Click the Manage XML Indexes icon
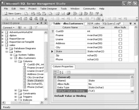This screenshot has width=139, height=110. pyautogui.click(x=36, y=19)
